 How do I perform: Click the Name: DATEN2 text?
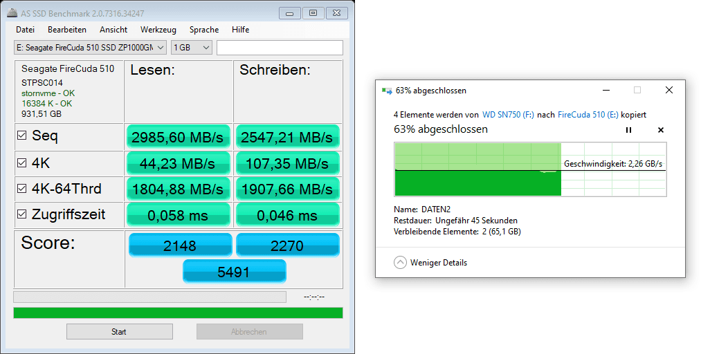click(422, 209)
